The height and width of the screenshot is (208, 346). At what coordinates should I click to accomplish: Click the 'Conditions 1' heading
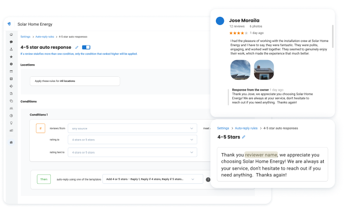point(39,114)
